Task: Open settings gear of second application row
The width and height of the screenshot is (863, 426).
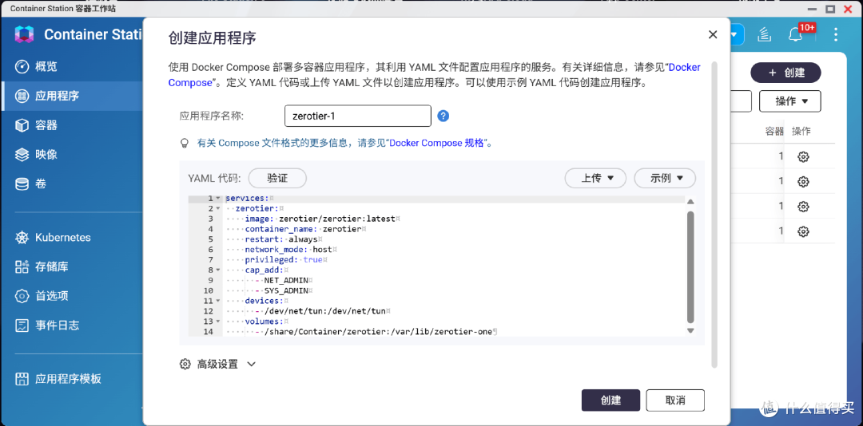Action: (x=803, y=181)
